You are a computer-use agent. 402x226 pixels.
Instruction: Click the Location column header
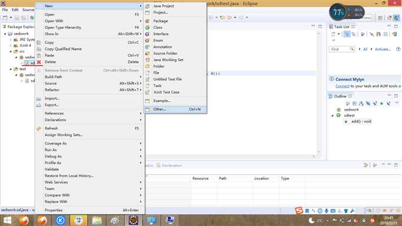261,178
